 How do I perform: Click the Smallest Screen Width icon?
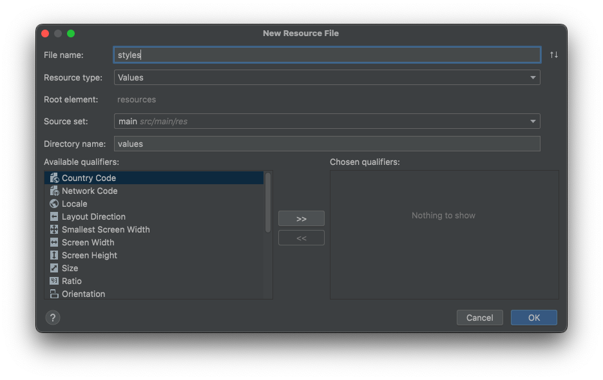coord(54,230)
